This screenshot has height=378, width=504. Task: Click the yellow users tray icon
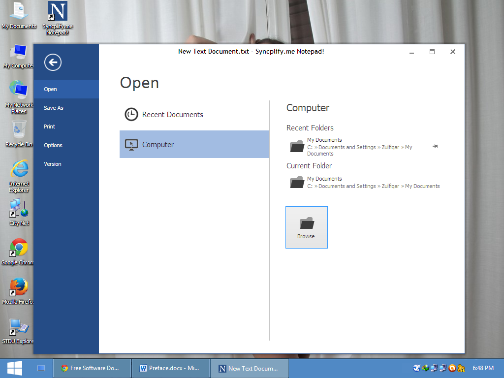coord(461,368)
